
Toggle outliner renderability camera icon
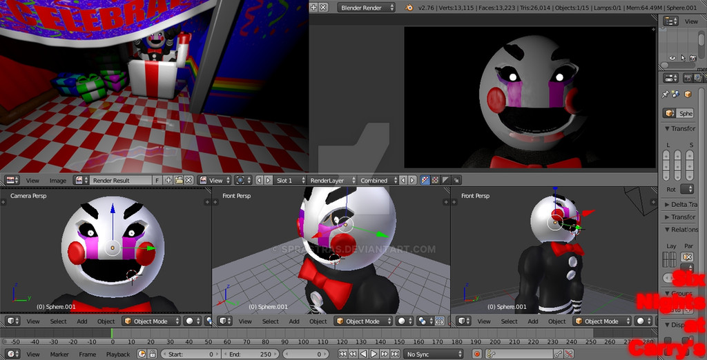tap(693, 58)
